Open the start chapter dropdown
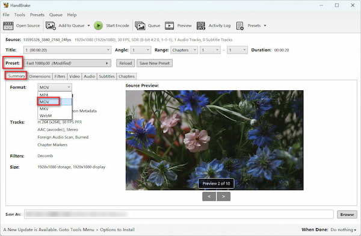 tap(210, 50)
